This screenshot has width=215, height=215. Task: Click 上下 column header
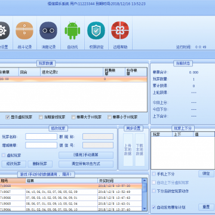[x=183, y=134]
